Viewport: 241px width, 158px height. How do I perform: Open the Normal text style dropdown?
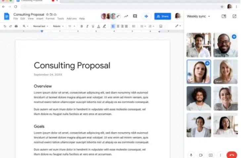[x=41, y=26]
